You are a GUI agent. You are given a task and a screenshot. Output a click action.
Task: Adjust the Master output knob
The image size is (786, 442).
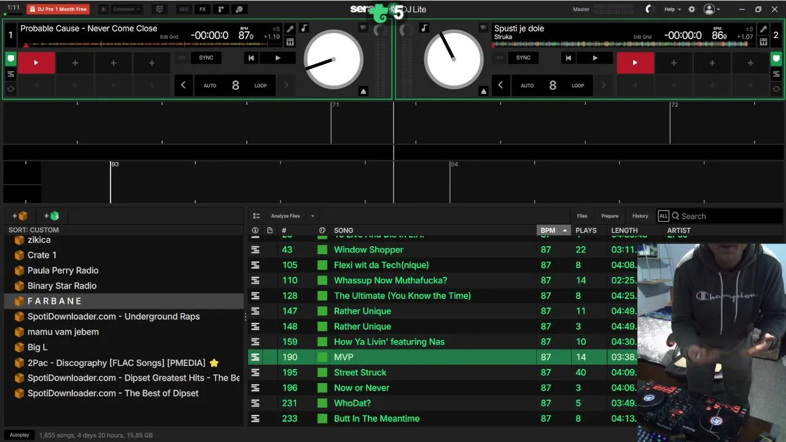coord(650,9)
